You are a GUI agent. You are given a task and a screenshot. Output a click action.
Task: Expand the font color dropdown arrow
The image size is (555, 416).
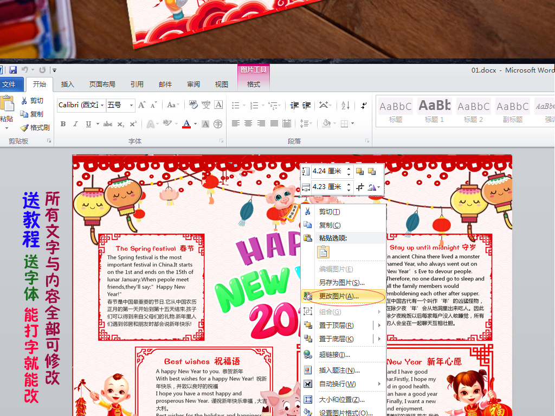tap(194, 123)
